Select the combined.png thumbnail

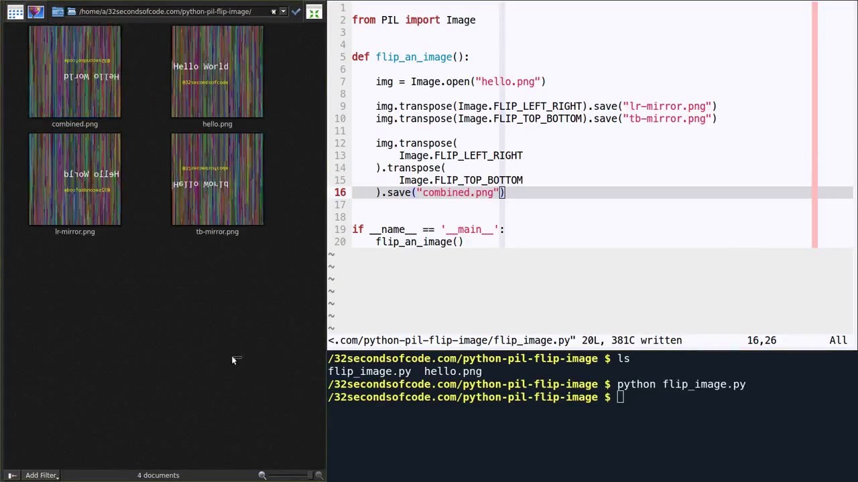click(x=75, y=72)
